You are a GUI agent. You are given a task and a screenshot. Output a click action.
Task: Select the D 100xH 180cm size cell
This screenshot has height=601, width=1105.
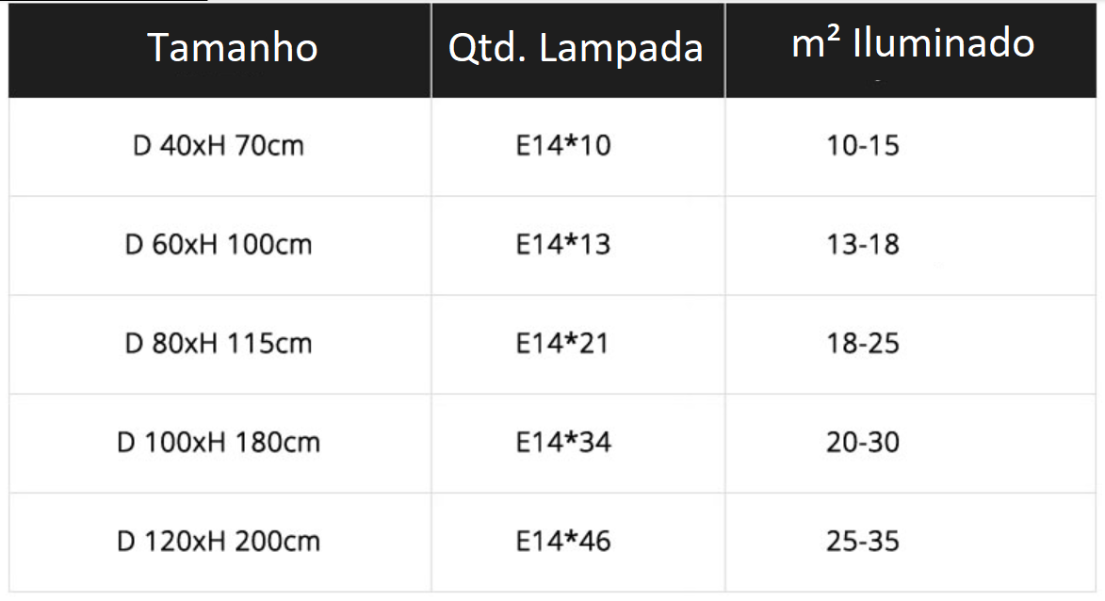tap(219, 442)
